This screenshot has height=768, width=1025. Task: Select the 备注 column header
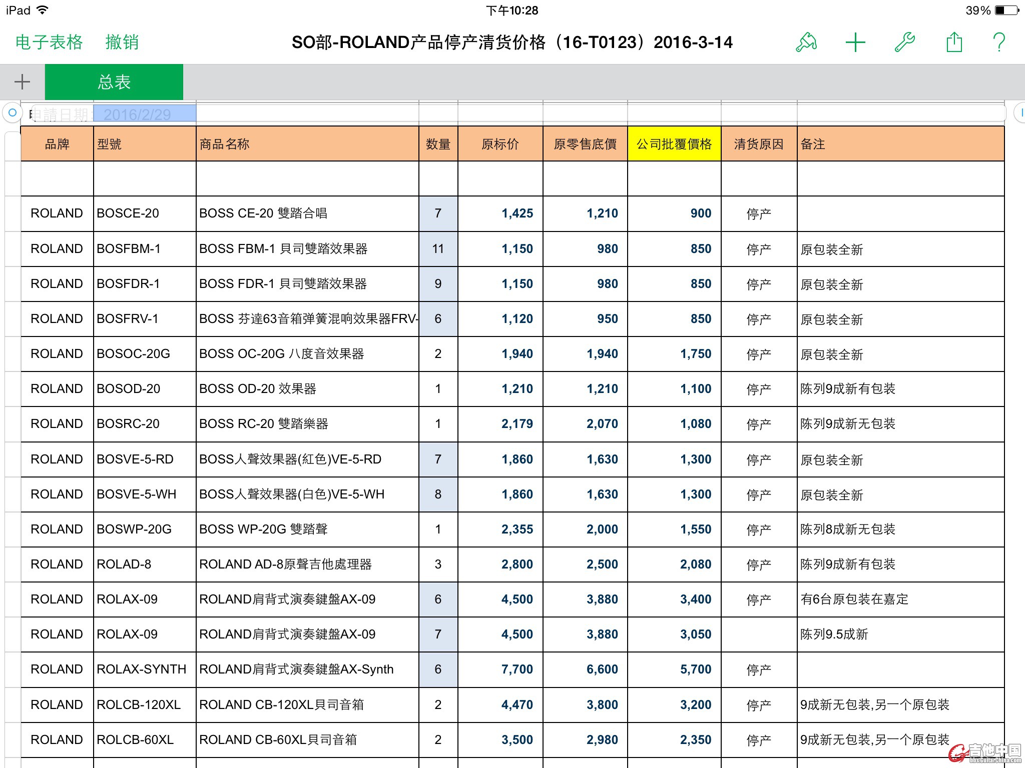click(x=900, y=144)
